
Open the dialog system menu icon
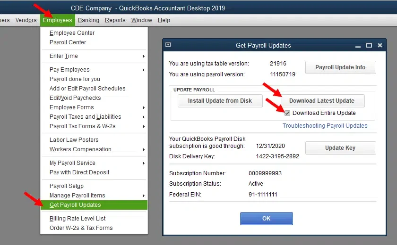click(x=168, y=45)
